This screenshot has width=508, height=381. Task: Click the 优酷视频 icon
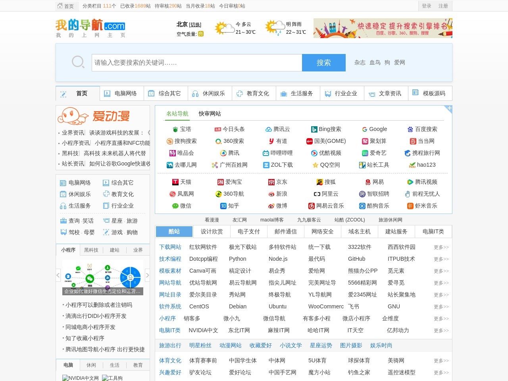click(314, 153)
